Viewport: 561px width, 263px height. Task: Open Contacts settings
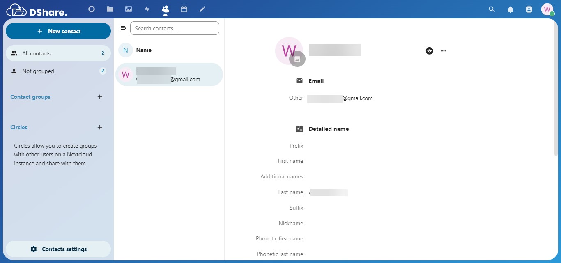(58, 249)
